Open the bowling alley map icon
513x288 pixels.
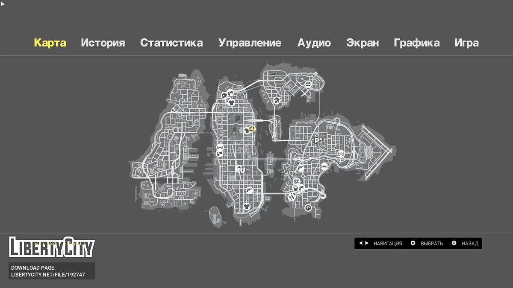click(x=308, y=206)
